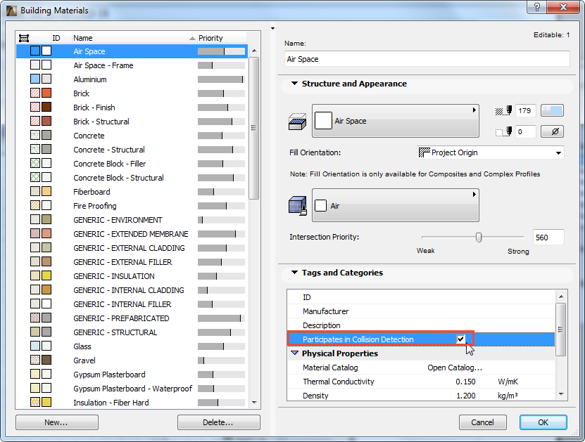The width and height of the screenshot is (585, 442).
Task: Click the GENERIC - INTERNAL CLADDING orange swatch
Action: click(x=46, y=290)
